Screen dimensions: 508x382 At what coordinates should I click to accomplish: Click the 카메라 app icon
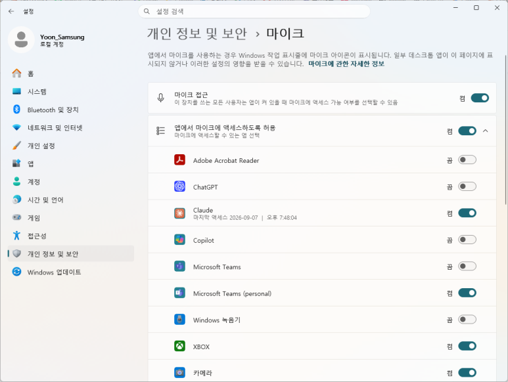(x=180, y=373)
